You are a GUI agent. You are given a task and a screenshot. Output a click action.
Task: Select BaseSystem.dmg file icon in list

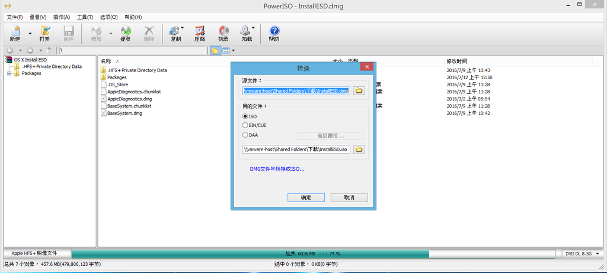point(103,113)
